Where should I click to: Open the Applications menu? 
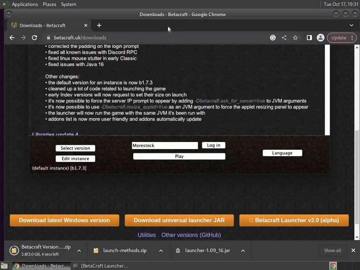coord(25,4)
